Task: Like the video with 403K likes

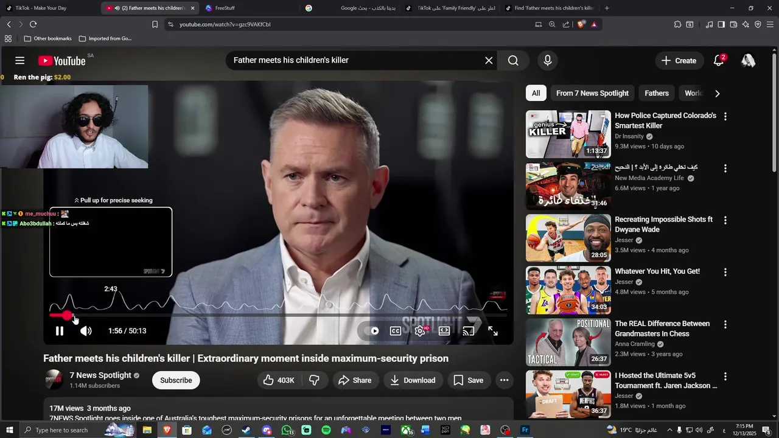Action: click(x=279, y=380)
